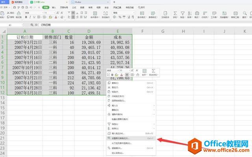Image resolution: width=252 pixels, height=157 pixels.
Task: Click the Italic button in the ribbon
Action: (30, 17)
